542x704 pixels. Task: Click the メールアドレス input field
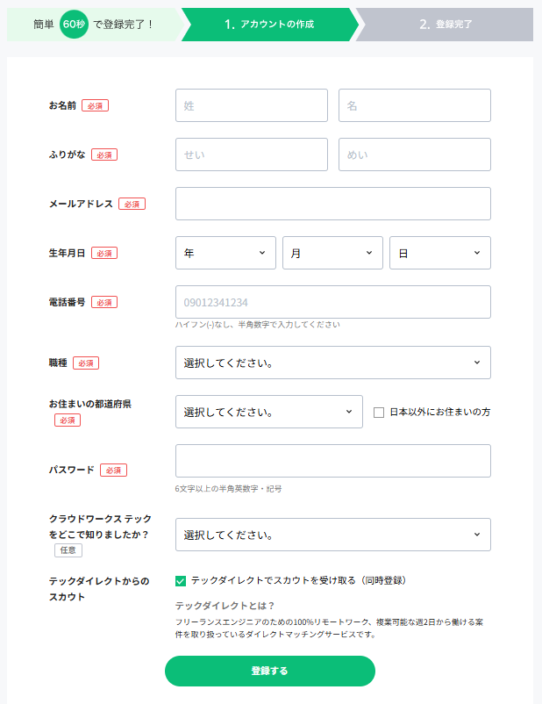click(332, 204)
